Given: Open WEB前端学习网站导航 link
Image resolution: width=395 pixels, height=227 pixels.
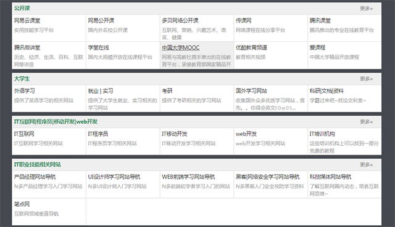Looking at the screenshot, I should (188, 177).
